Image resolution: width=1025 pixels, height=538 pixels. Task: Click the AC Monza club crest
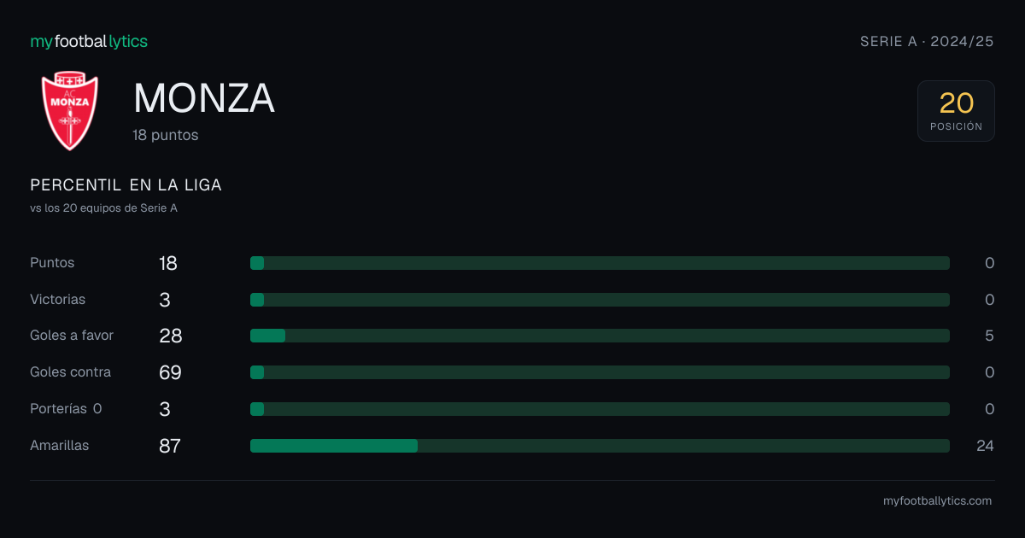(x=70, y=111)
